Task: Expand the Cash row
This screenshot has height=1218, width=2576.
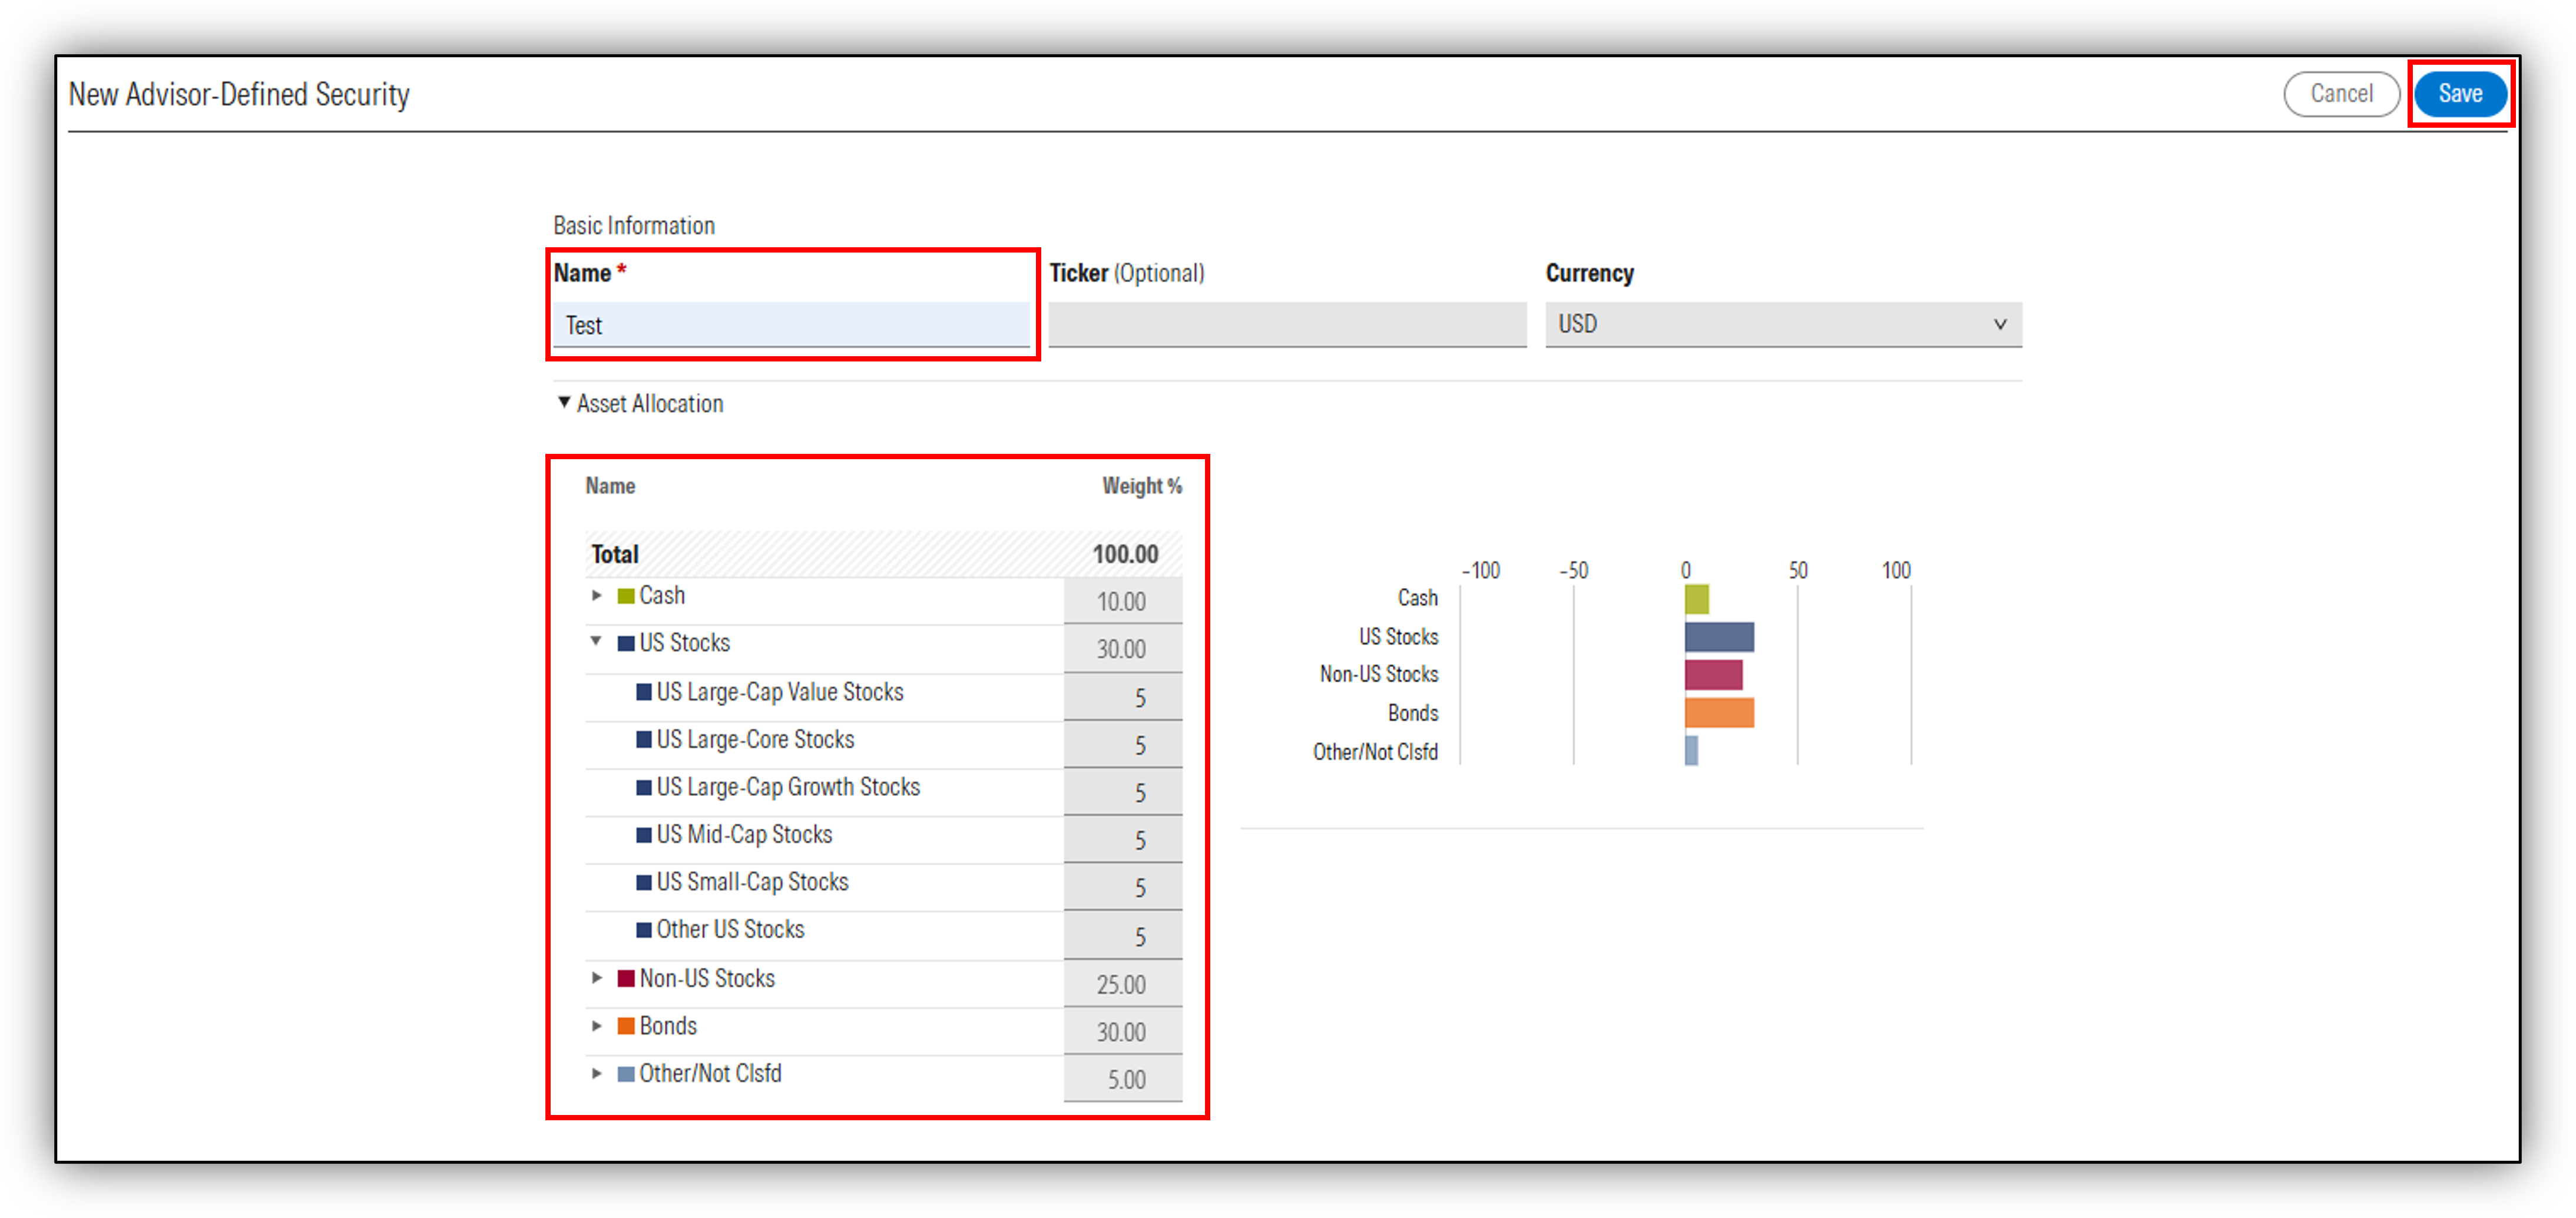Action: point(597,596)
